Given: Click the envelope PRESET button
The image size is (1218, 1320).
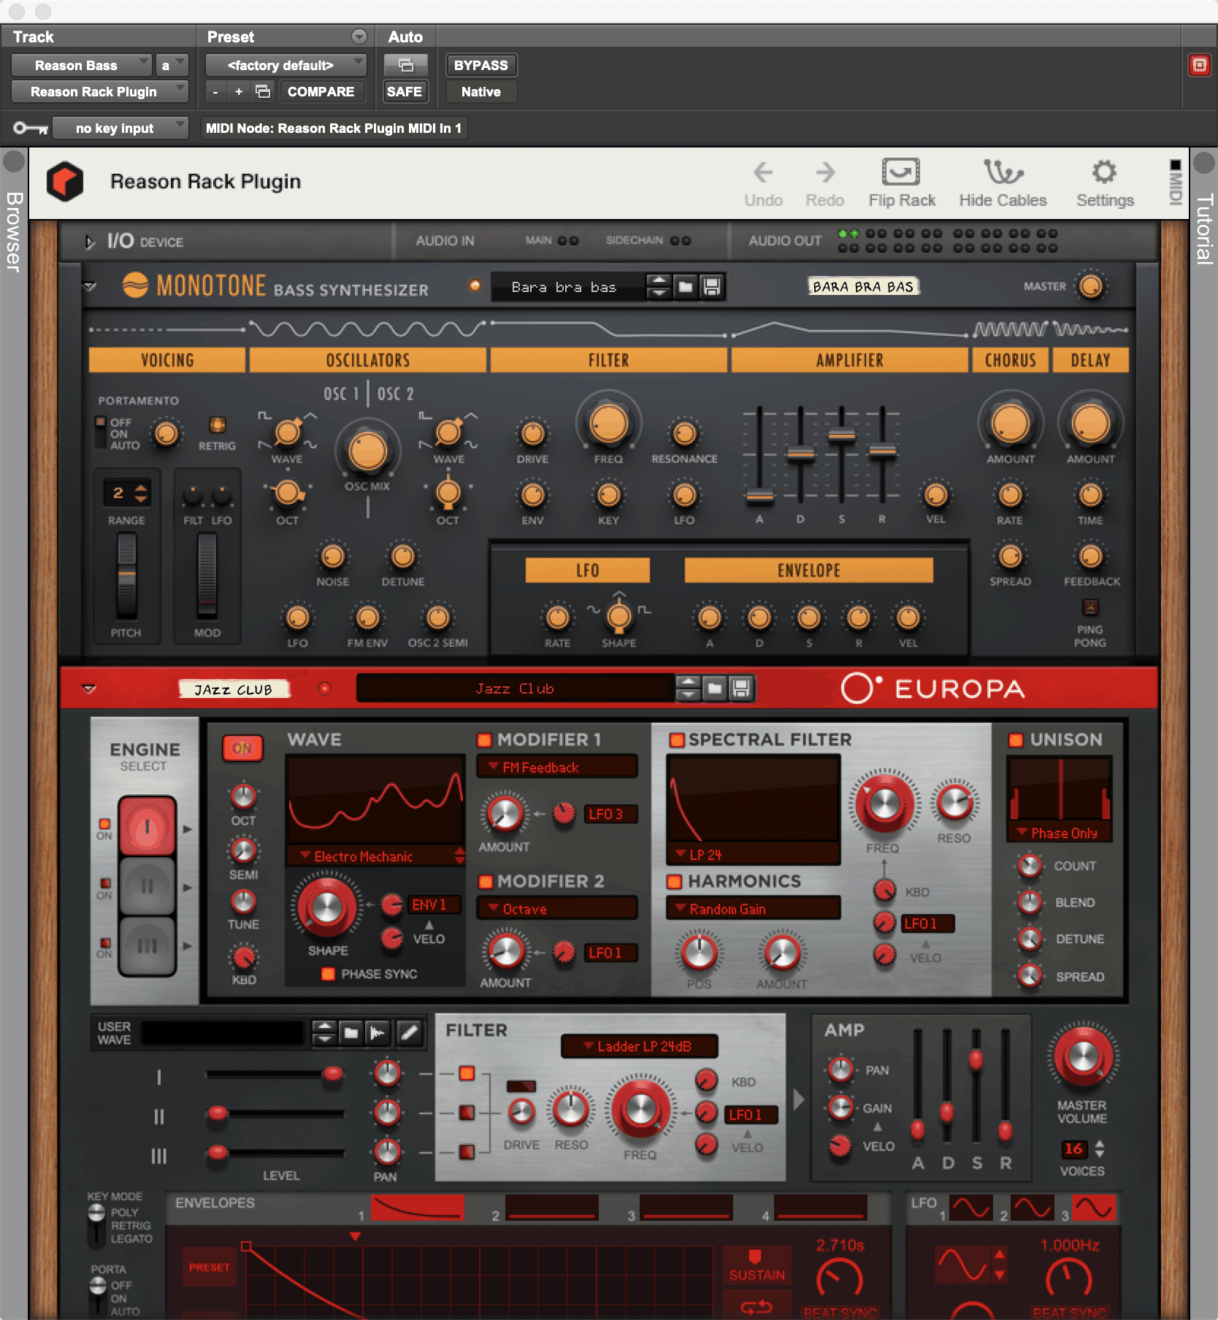Looking at the screenshot, I should [x=209, y=1267].
